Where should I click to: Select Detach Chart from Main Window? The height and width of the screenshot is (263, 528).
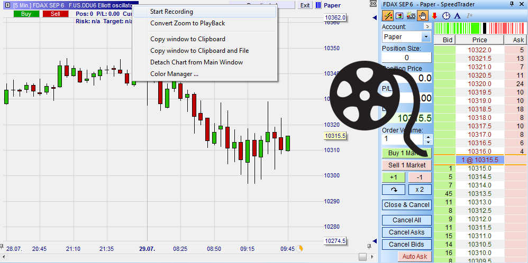tap(205, 62)
